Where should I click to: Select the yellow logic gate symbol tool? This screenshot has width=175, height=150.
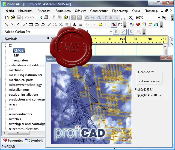[x=100, y=24]
